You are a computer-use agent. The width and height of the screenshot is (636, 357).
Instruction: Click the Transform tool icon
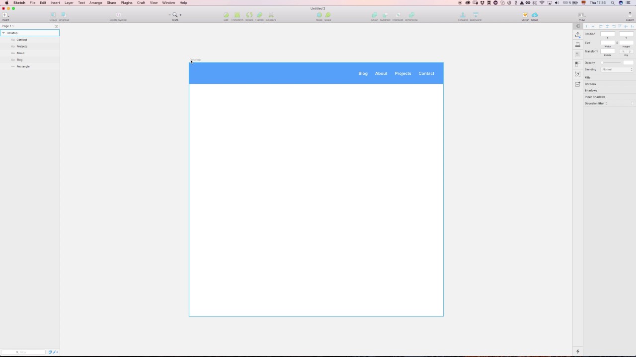[237, 15]
